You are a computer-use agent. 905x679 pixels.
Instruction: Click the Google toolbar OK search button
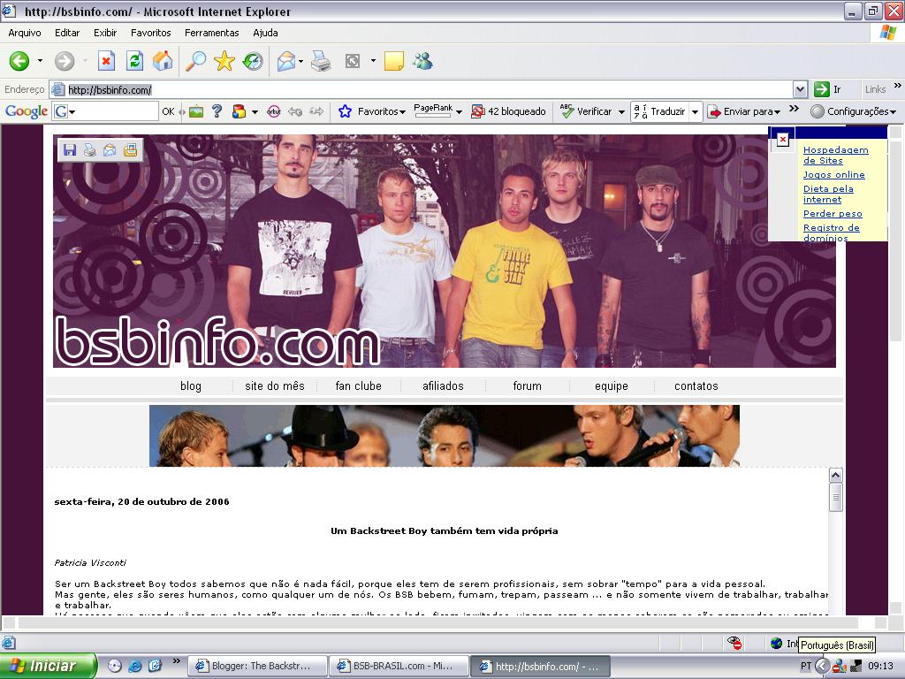pos(168,111)
